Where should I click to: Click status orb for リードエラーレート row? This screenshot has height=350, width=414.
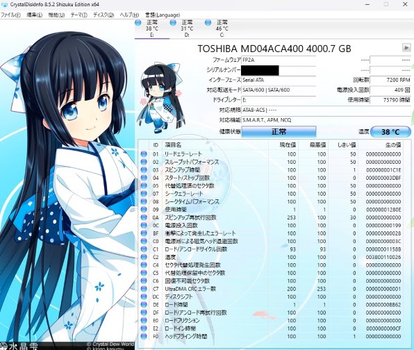click(144, 154)
